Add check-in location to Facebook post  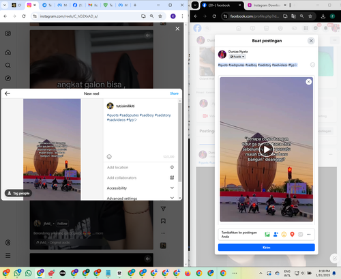coord(292,234)
